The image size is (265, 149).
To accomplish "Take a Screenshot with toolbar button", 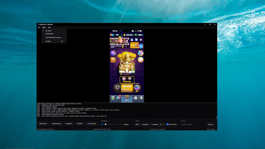I will pyautogui.click(x=69, y=124).
